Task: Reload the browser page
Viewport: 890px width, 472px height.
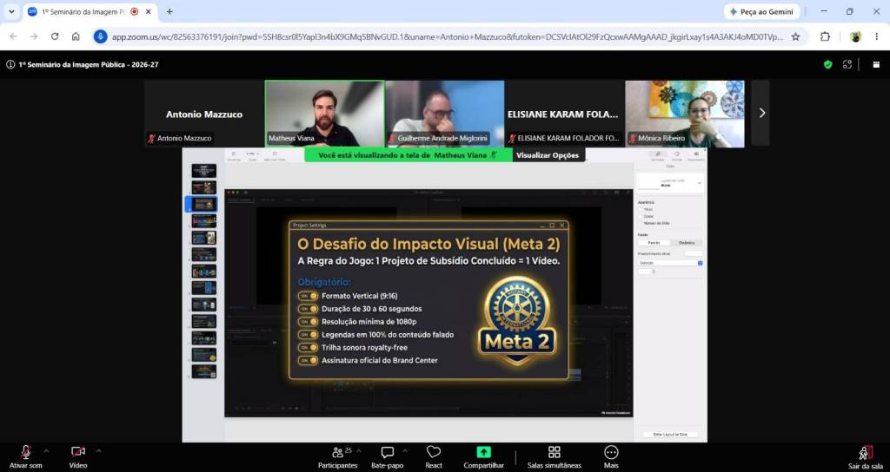Action: coord(55,36)
